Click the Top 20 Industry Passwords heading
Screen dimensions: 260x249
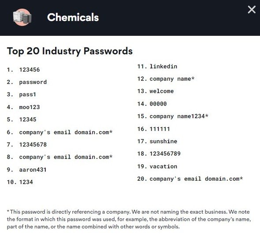coord(70,51)
